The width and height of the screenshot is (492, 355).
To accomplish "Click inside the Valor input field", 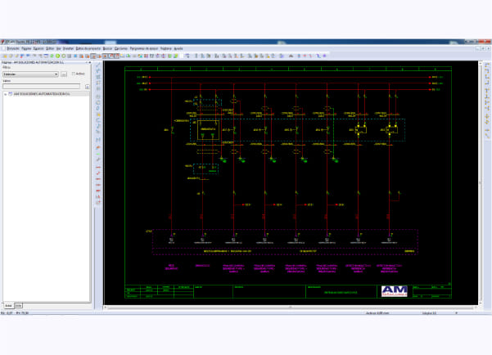I will [41, 86].
